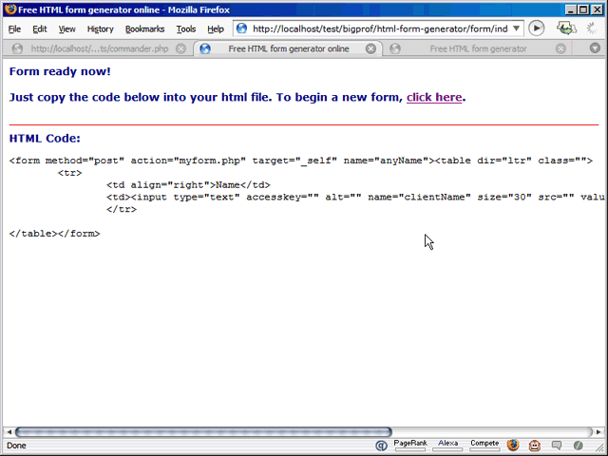The height and width of the screenshot is (456, 608).
Task: Click the favicon of the commander.php tab
Action: [x=17, y=48]
